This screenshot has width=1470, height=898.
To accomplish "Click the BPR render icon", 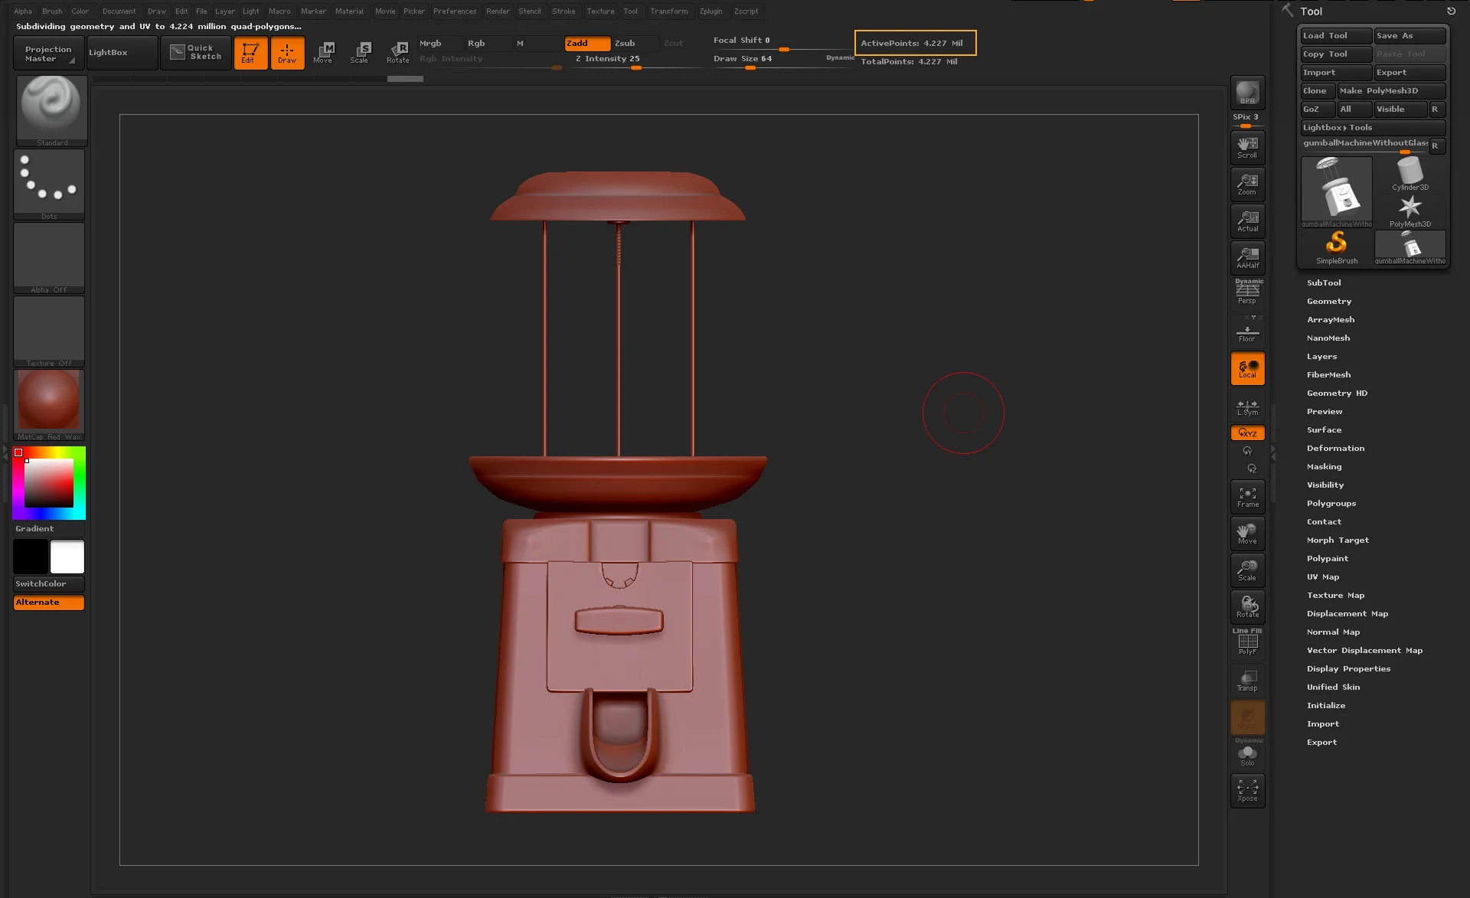I will (x=1247, y=93).
